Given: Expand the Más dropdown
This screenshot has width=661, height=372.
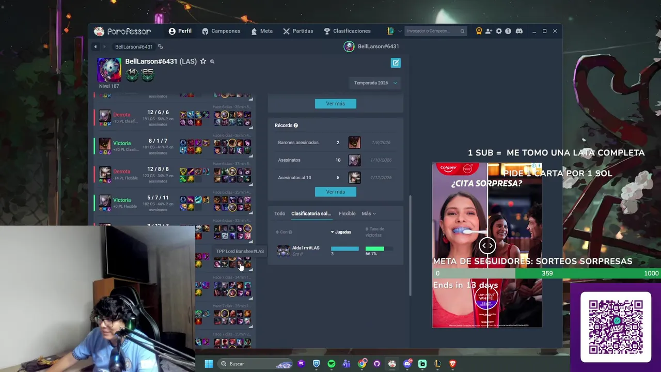Looking at the screenshot, I should tap(369, 213).
